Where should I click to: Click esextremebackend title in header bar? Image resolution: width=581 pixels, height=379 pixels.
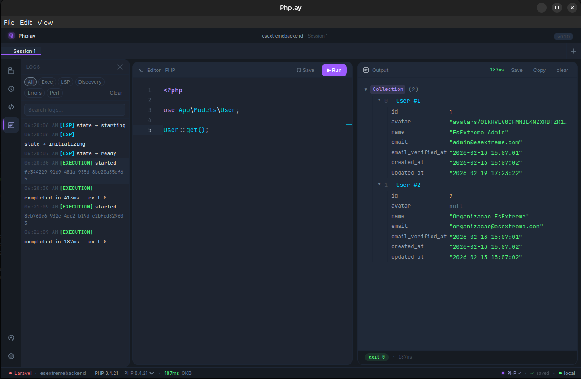click(282, 36)
